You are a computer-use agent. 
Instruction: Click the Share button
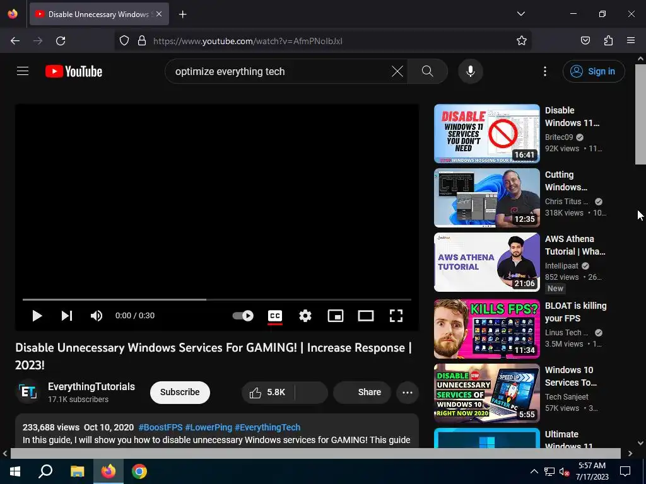[361, 392]
